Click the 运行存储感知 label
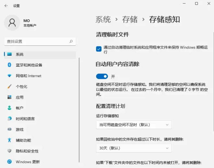 (x=107, y=116)
